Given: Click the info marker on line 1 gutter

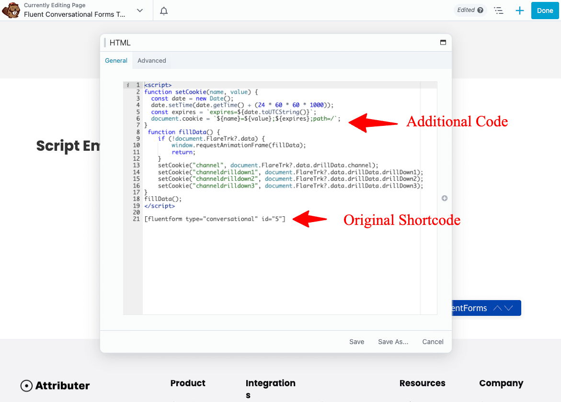Looking at the screenshot, I should pos(128,85).
